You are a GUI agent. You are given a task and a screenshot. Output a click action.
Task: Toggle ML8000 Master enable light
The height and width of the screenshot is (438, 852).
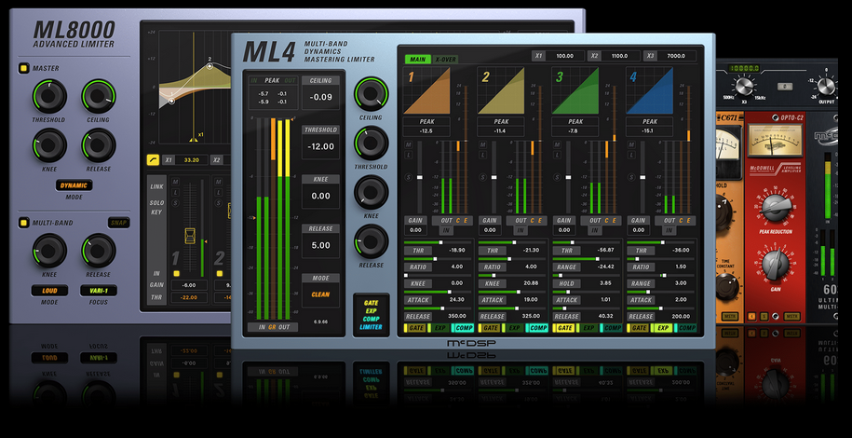coord(24,69)
